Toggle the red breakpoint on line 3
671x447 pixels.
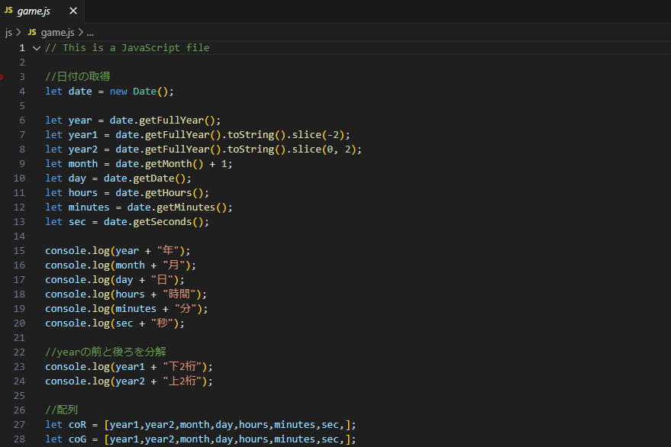(x=2, y=77)
